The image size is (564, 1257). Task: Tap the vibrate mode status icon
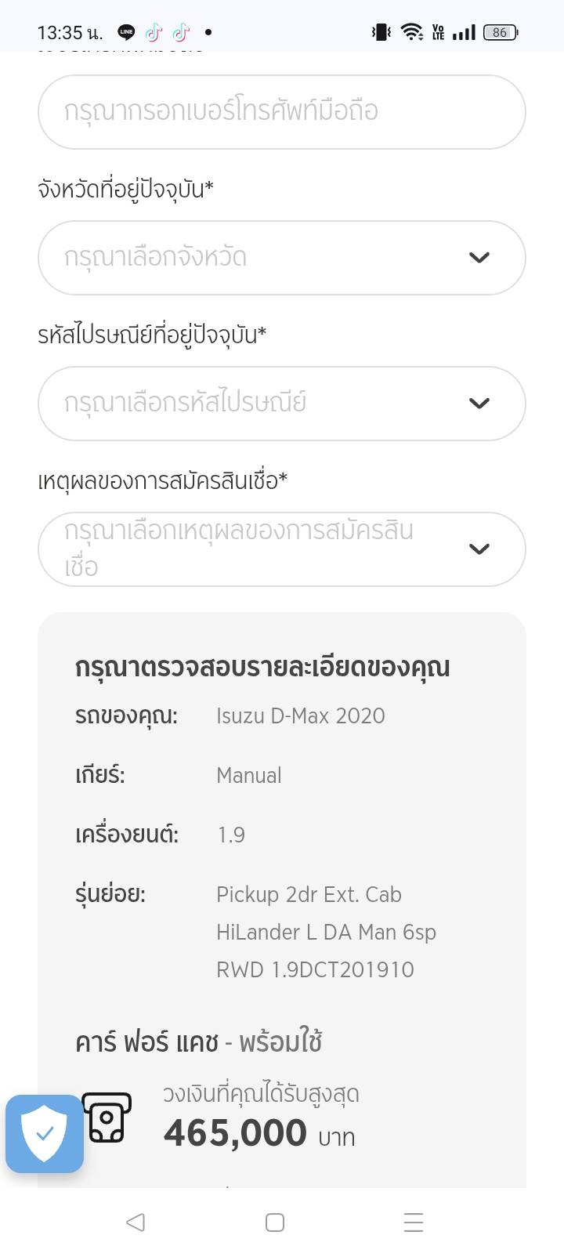[381, 32]
